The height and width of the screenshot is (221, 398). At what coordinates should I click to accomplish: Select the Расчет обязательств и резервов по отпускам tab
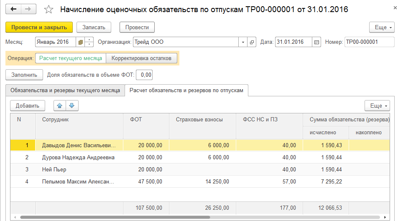(x=186, y=90)
